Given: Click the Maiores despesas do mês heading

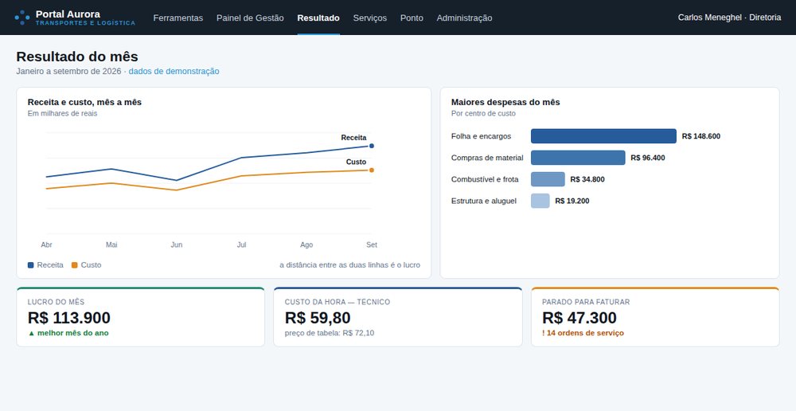Looking at the screenshot, I should 505,102.
